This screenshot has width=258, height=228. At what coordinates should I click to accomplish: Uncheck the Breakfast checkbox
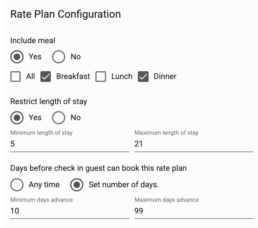click(46, 77)
